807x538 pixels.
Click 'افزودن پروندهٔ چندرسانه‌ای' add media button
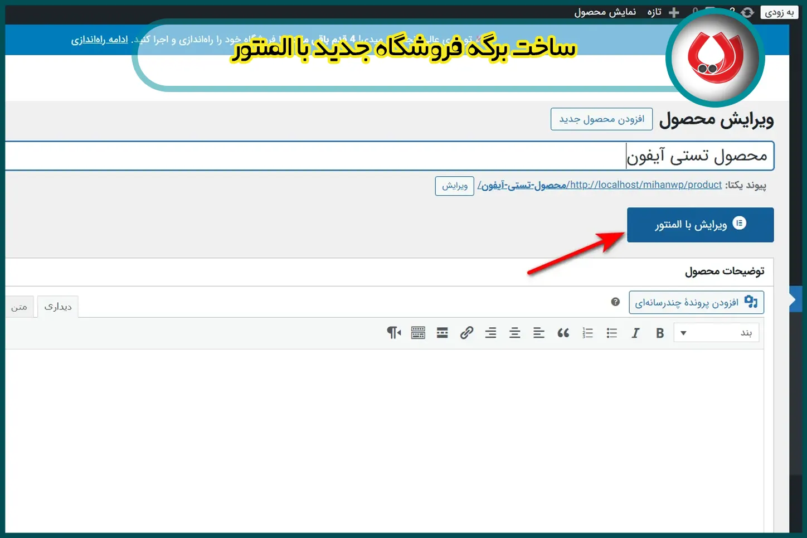(x=696, y=302)
